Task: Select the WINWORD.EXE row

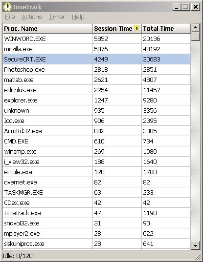Action: pyautogui.click(x=97, y=39)
